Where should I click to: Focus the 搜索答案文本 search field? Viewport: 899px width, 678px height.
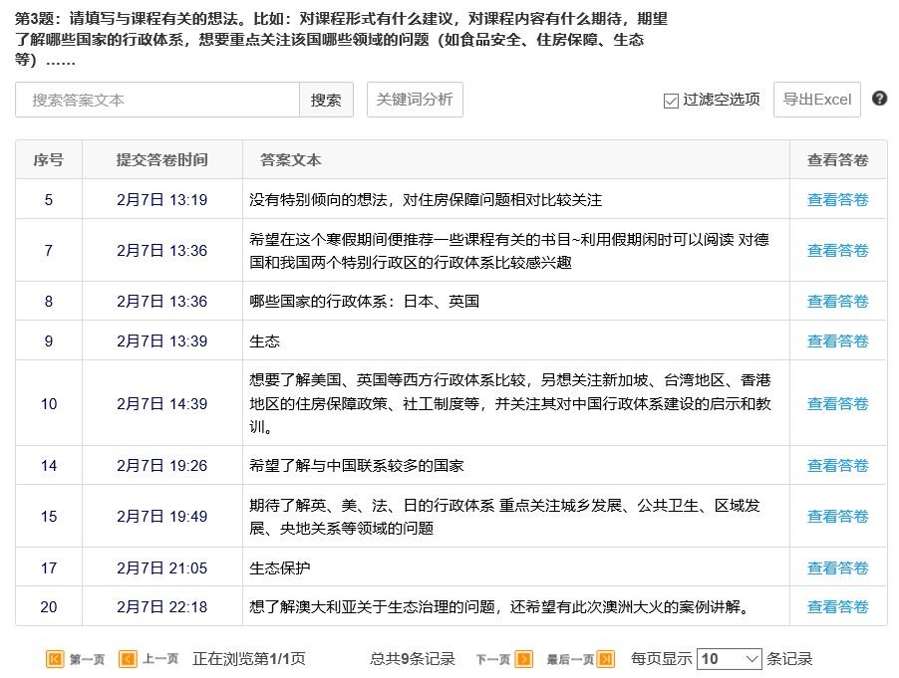157,100
